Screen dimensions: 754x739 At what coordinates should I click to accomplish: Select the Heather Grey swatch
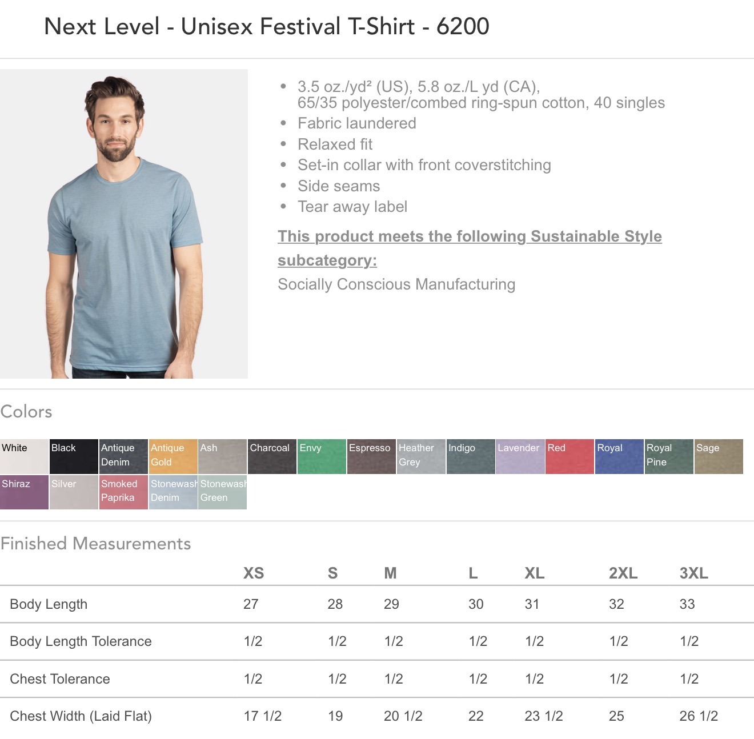pyautogui.click(x=422, y=456)
